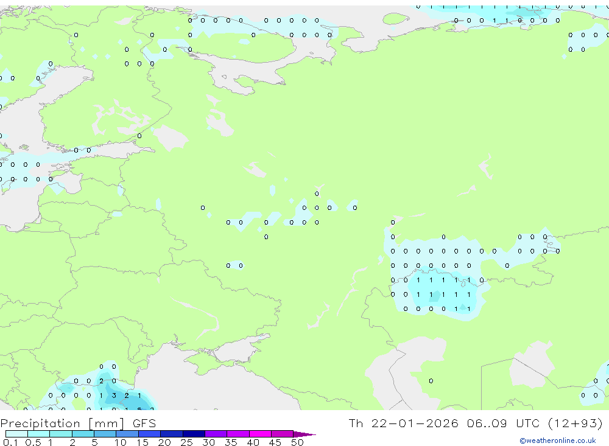609x446 pixels.
Task: Click the '0.1' legend scale value
Action: [10, 442]
